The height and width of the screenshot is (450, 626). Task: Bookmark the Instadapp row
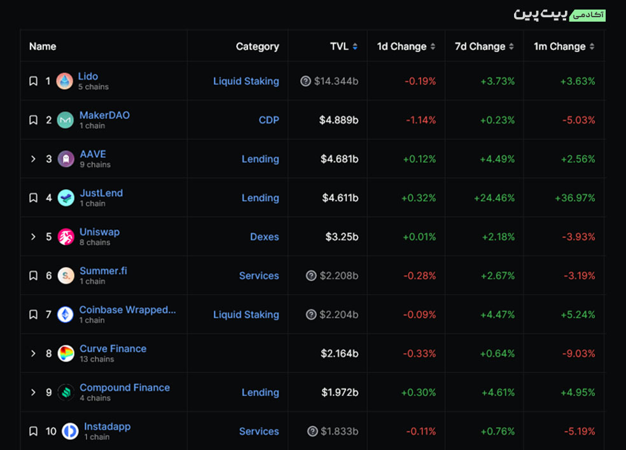click(34, 432)
